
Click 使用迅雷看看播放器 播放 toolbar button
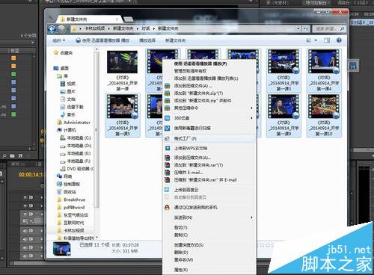pos(102,40)
